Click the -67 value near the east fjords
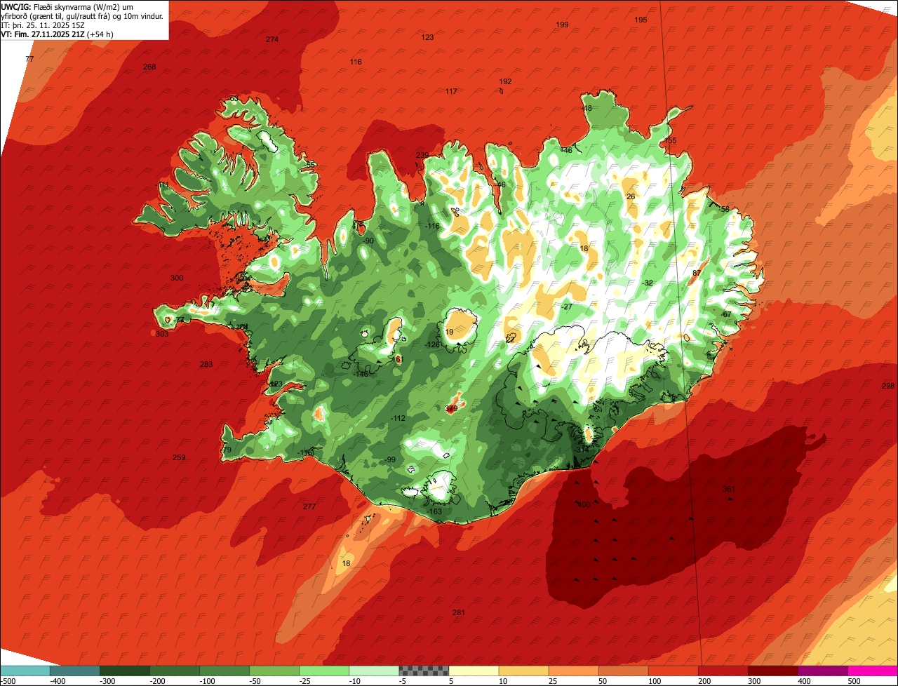 [x=727, y=314]
